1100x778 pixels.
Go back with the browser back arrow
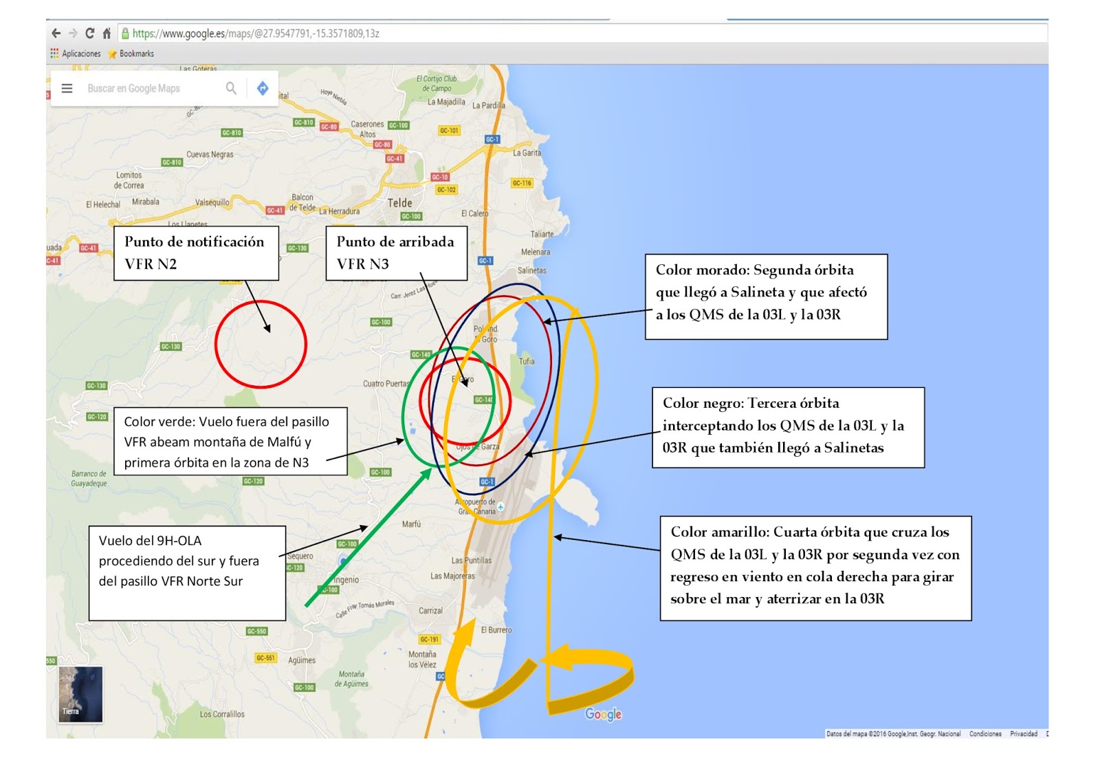pyautogui.click(x=56, y=33)
